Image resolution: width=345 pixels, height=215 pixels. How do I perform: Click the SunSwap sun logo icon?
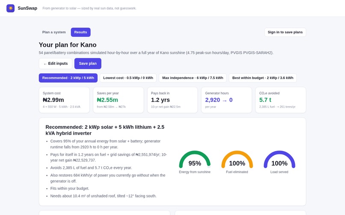click(10, 9)
